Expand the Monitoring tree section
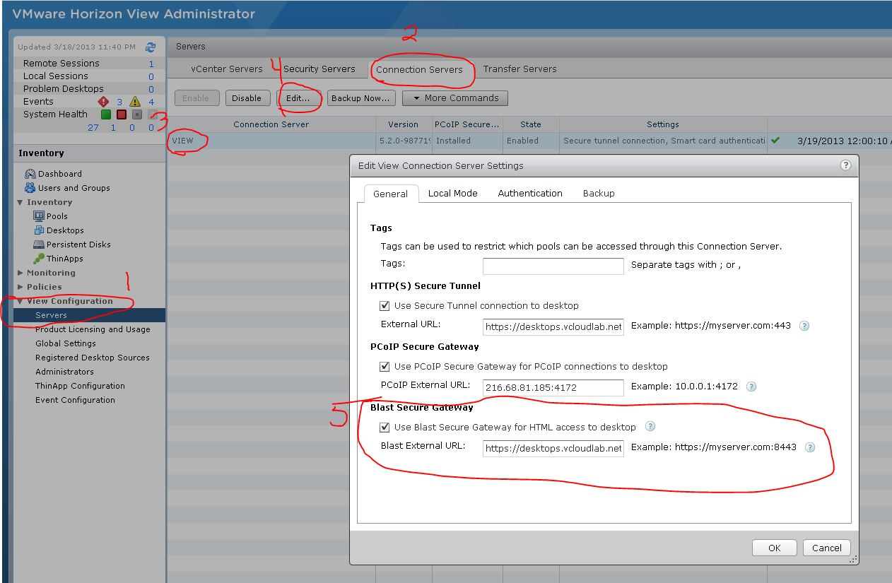Image resolution: width=892 pixels, height=583 pixels. click(x=20, y=273)
